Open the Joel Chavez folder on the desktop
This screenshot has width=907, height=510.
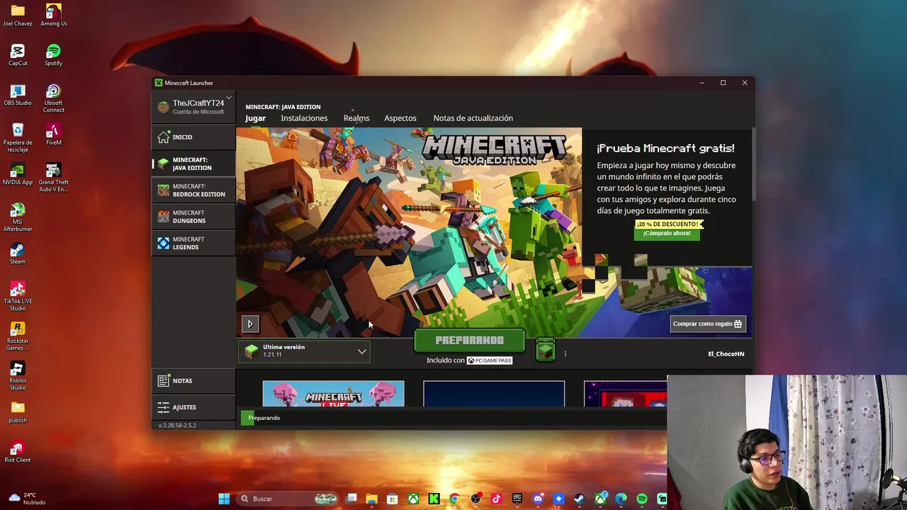(x=18, y=15)
